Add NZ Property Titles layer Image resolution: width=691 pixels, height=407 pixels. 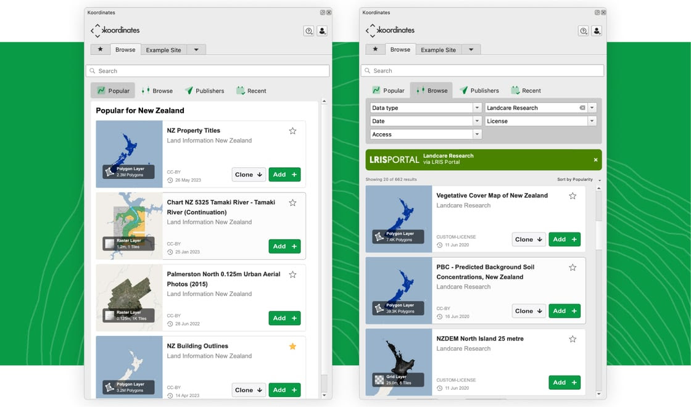tap(284, 175)
